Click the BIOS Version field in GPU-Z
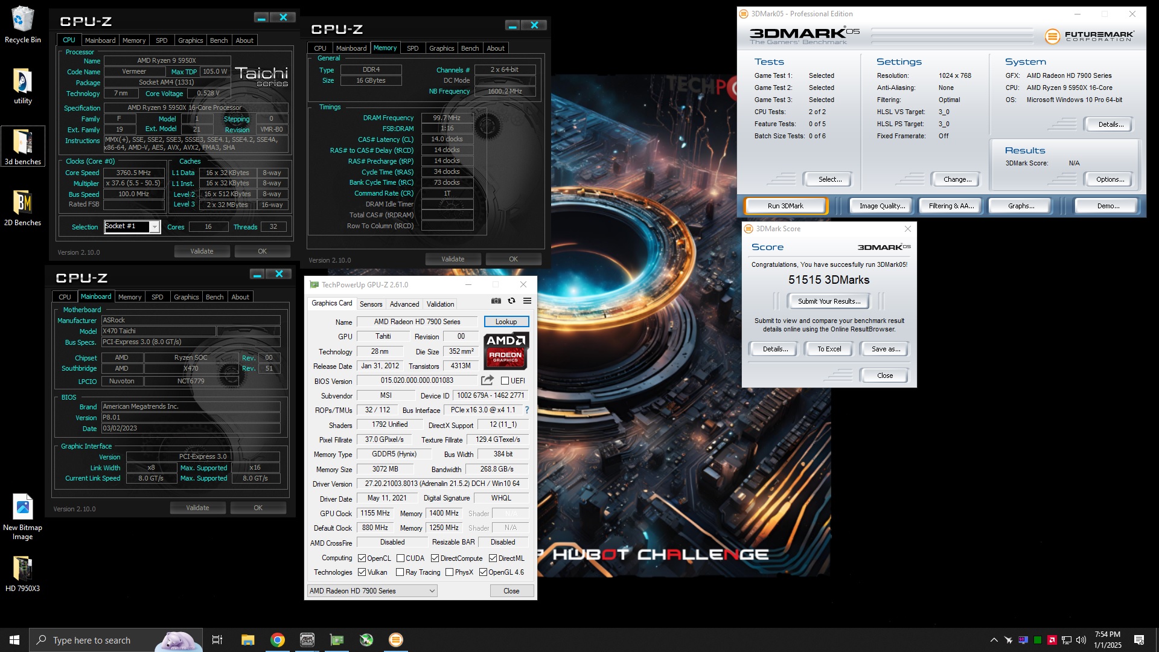Viewport: 1159px width, 652px height. pyautogui.click(x=417, y=380)
